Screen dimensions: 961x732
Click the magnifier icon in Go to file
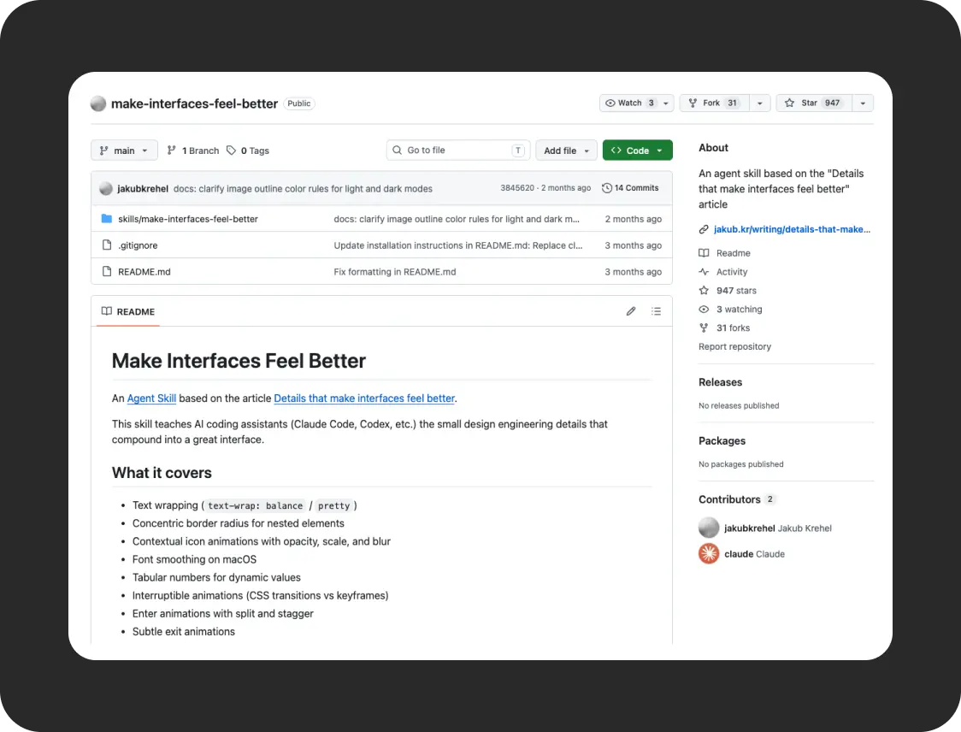pyautogui.click(x=398, y=151)
